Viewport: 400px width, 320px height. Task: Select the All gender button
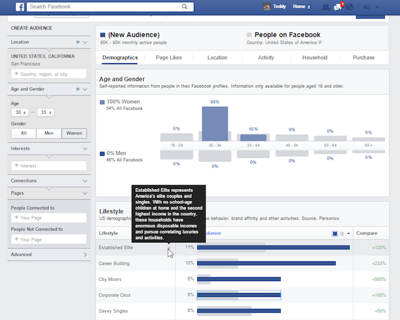point(24,133)
